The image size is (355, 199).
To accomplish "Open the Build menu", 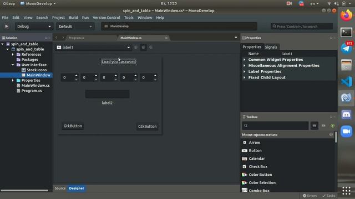I will (73, 18).
